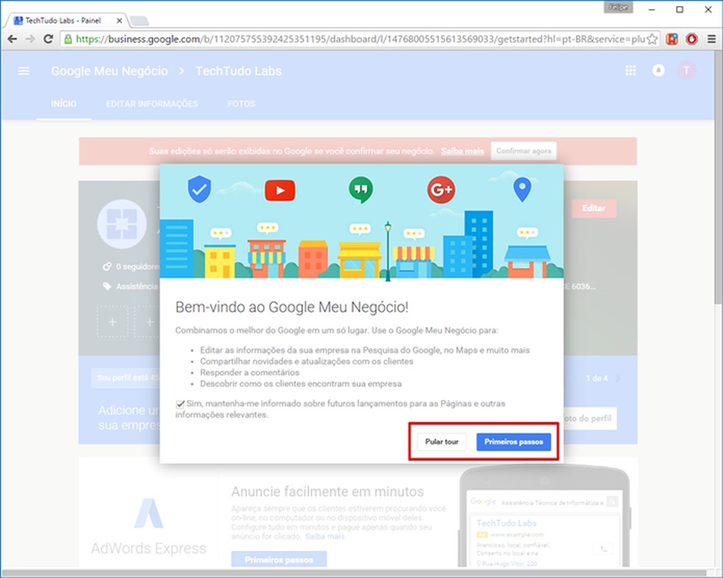Bookmark this page with the star icon
The image size is (723, 578).
pyautogui.click(x=652, y=39)
